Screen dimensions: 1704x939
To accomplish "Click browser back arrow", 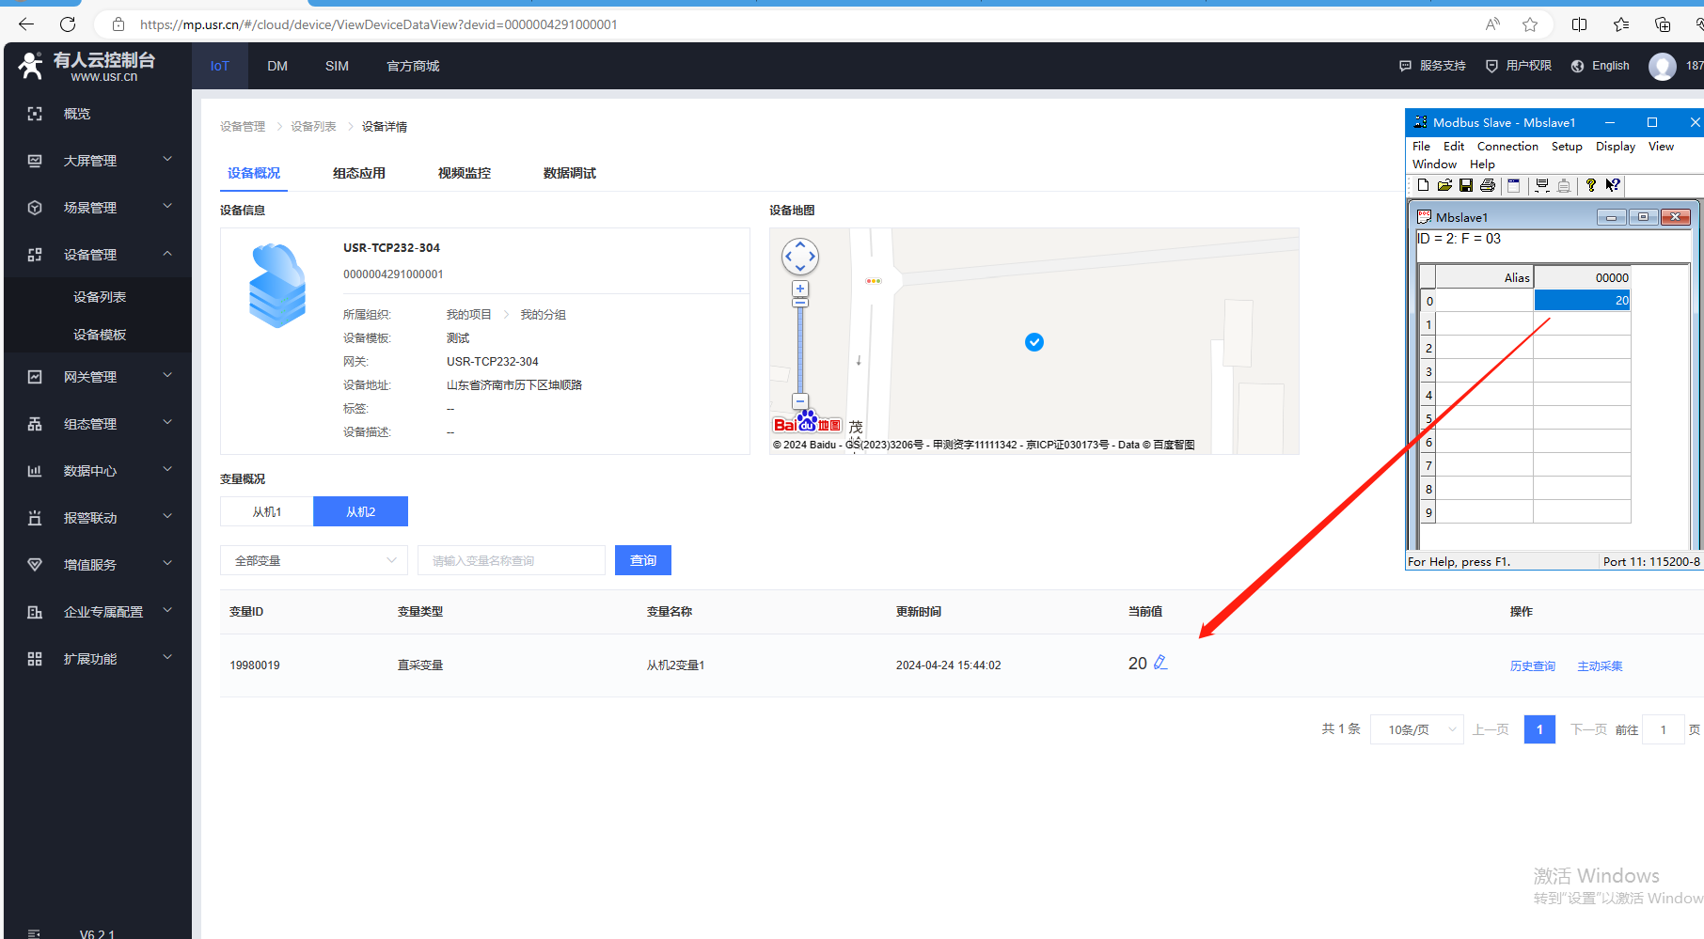I will (x=26, y=24).
